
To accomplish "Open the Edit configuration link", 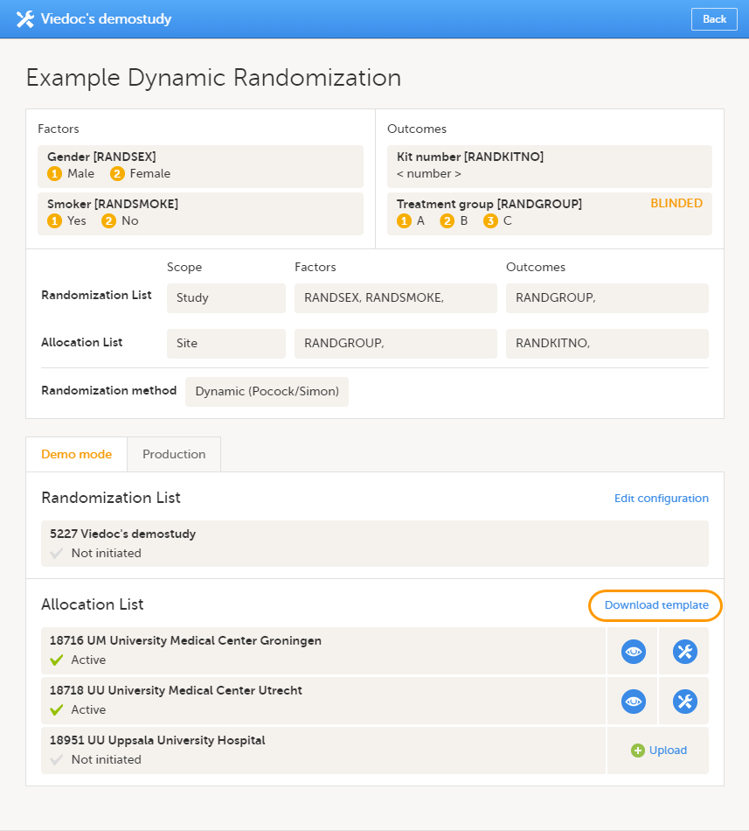I will [661, 499].
